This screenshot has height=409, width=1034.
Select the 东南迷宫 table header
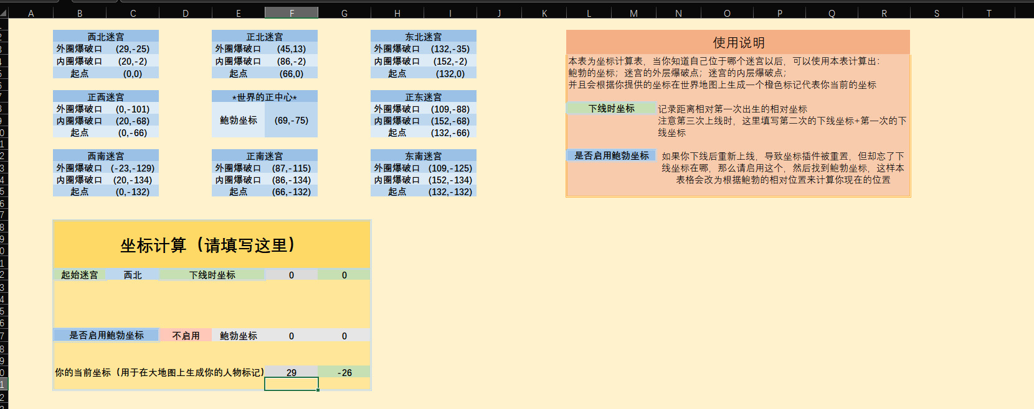coord(424,156)
